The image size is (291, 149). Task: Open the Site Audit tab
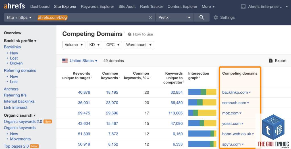point(127,7)
